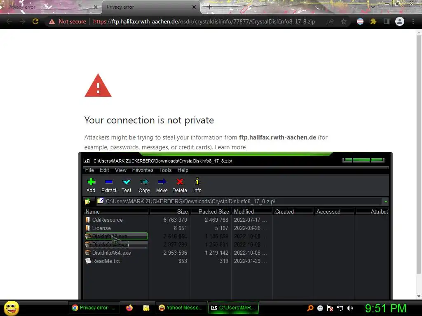Image resolution: width=422 pixels, height=316 pixels.
Task: Switch to Yahoo! Messenger taskbar button
Action: tap(181, 308)
